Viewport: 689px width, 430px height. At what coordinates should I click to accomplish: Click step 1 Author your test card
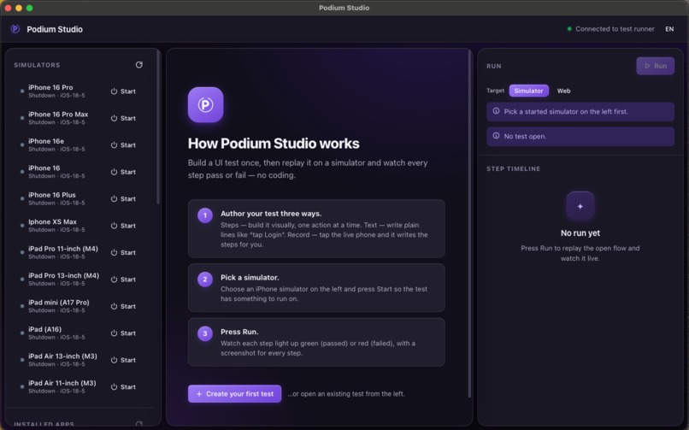316,228
